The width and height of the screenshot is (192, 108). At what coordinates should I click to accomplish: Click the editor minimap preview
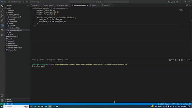182,10
